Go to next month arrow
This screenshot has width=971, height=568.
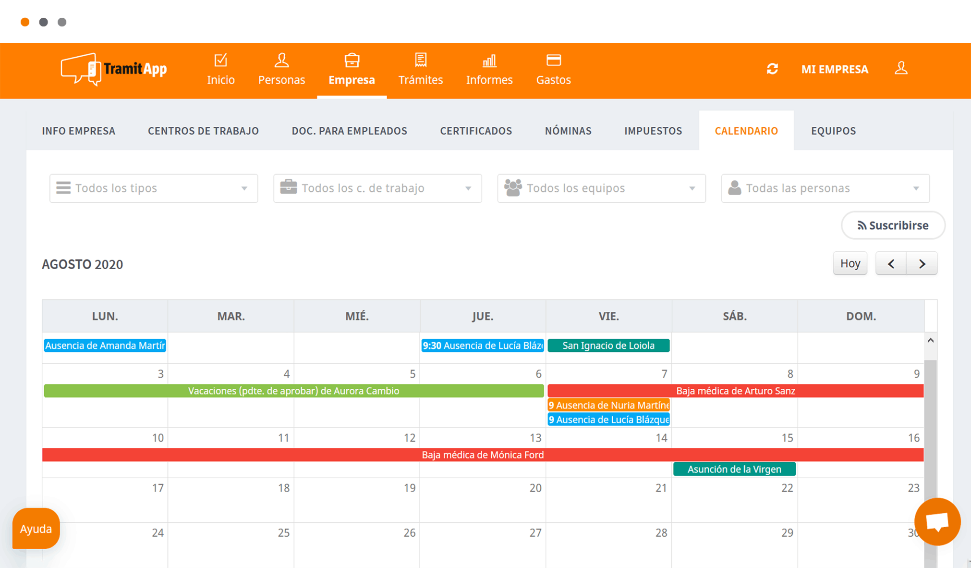[x=922, y=263]
